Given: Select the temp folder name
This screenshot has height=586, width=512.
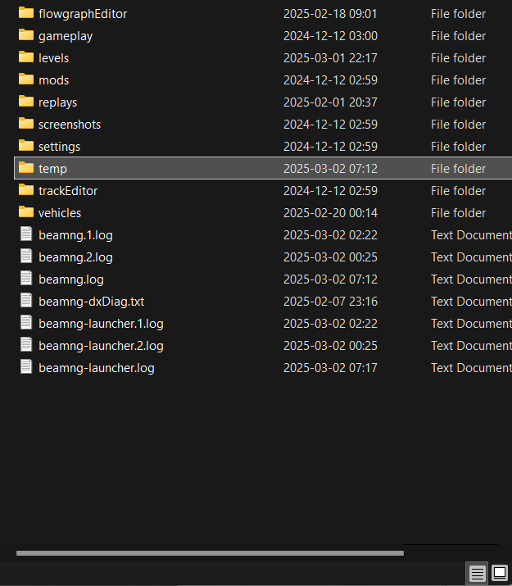Looking at the screenshot, I should click(52, 169).
